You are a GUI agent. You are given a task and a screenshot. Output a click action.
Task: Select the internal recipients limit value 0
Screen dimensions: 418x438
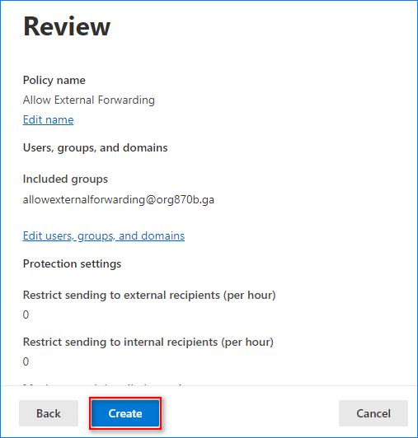[x=26, y=361]
